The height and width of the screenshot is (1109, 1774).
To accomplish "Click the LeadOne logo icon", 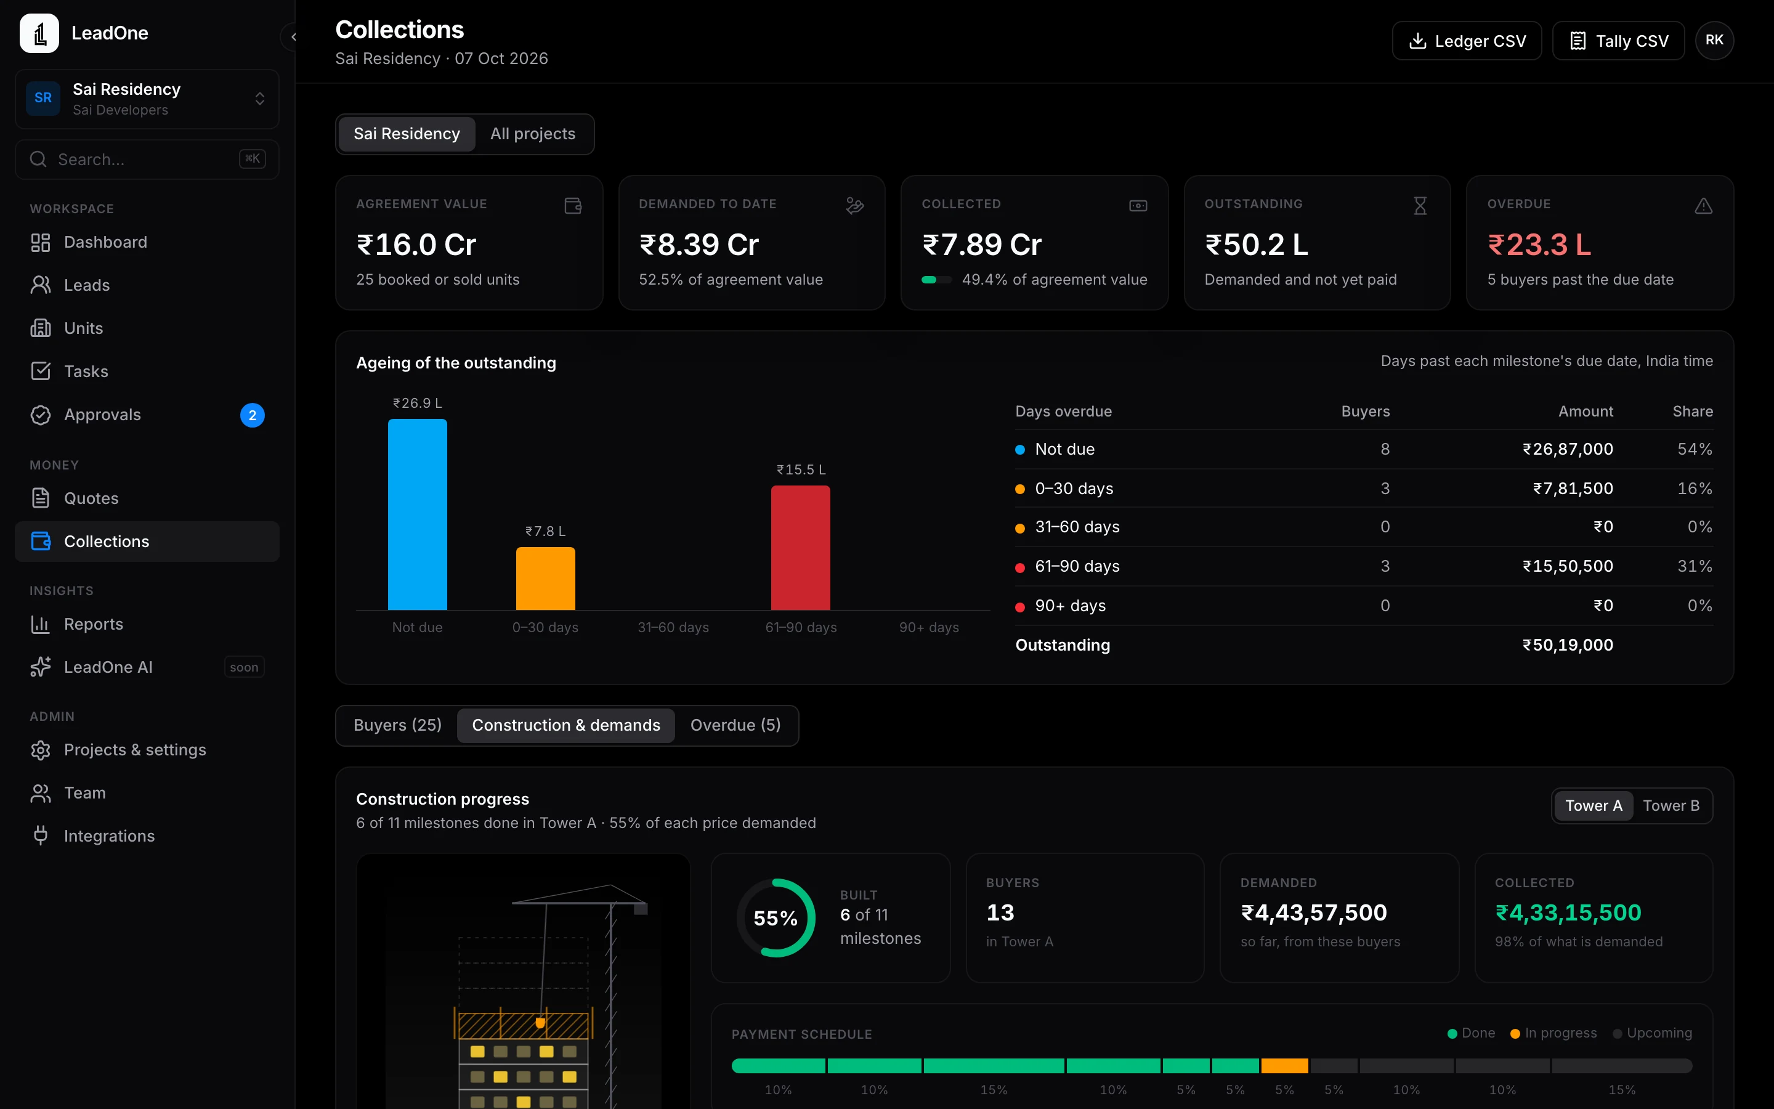I will (39, 33).
